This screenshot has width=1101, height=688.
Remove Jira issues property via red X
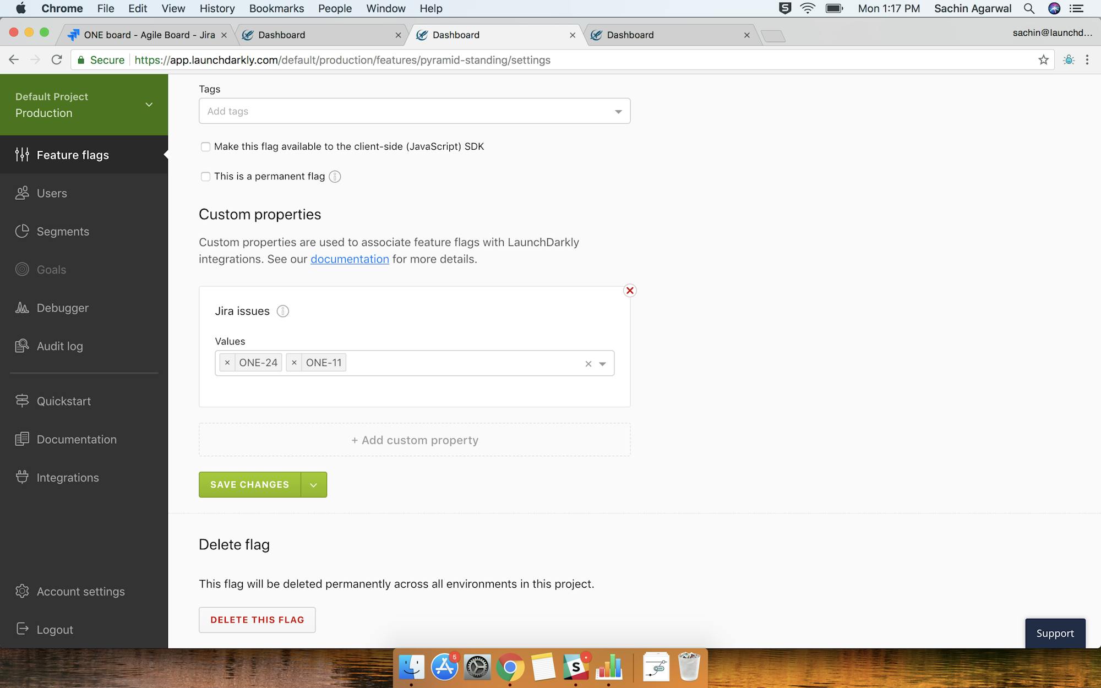pos(630,291)
